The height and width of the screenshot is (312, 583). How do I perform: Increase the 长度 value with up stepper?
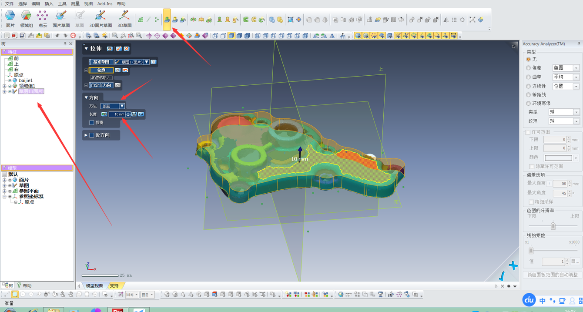[128, 113]
